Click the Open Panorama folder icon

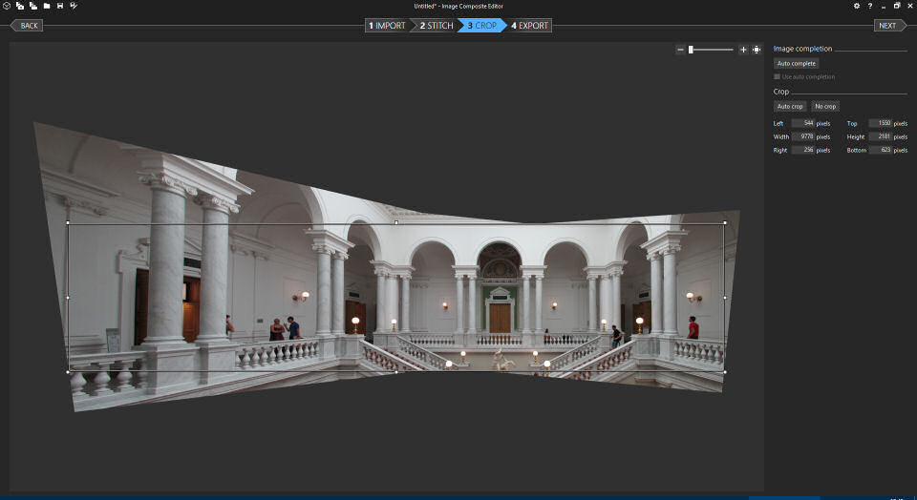pos(47,6)
